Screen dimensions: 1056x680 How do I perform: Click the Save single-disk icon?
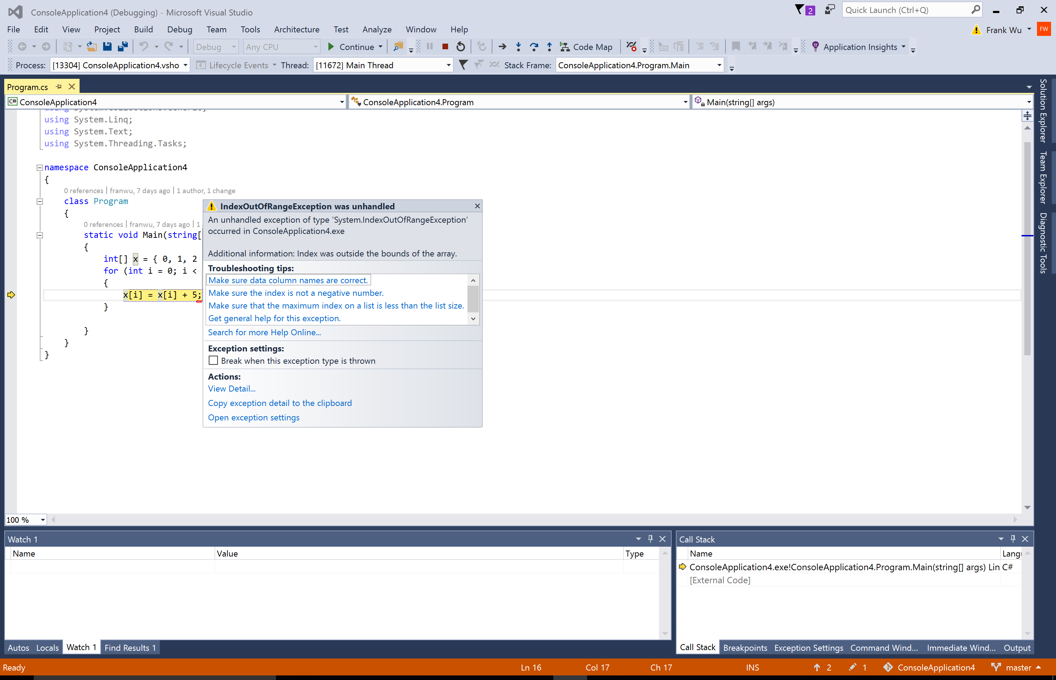click(107, 46)
